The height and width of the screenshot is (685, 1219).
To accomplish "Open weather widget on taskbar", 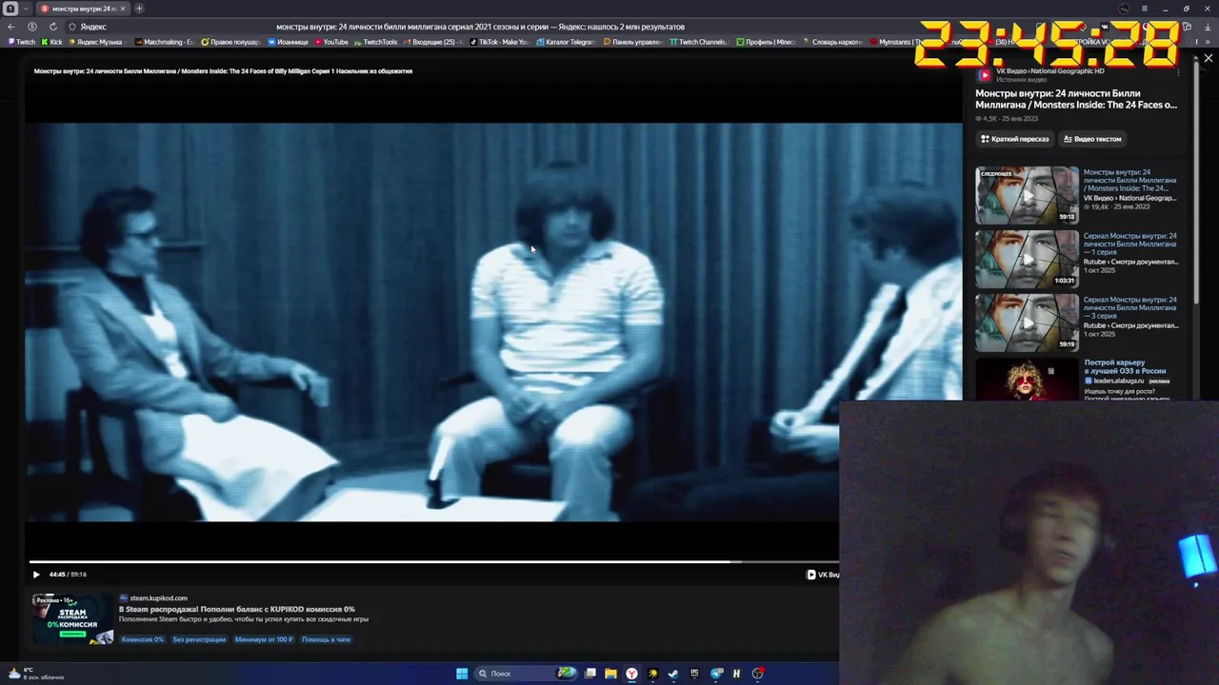I will coord(34,674).
